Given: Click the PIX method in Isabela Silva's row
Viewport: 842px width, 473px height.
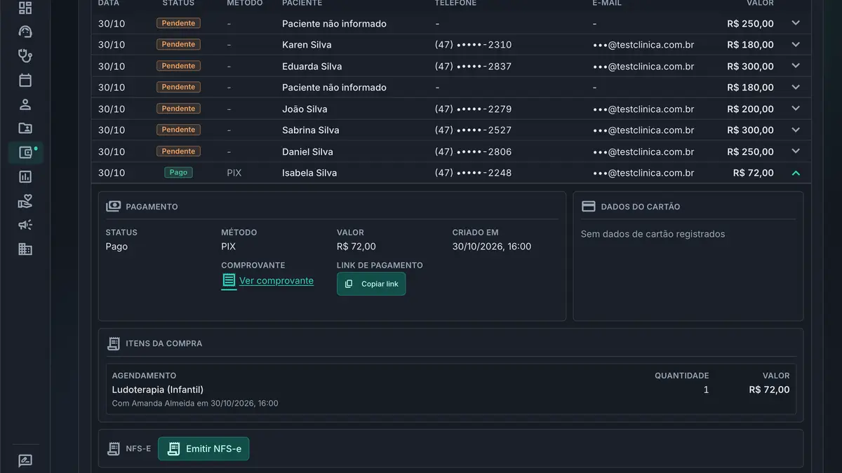Looking at the screenshot, I should click(234, 173).
